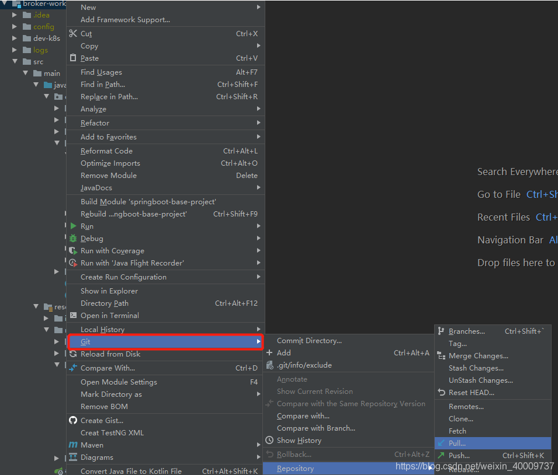This screenshot has width=558, height=475.
Task: Click the GitHub Create Gist icon
Action: (73, 420)
